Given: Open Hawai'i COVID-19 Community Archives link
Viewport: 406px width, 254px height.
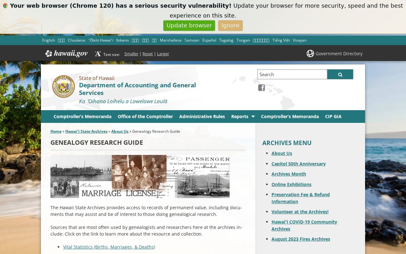Looking at the screenshot, I should [304, 225].
